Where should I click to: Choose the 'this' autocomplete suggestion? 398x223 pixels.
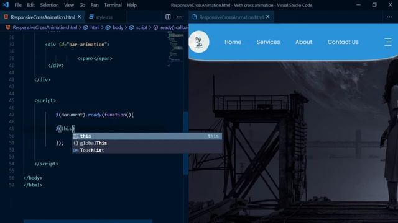pyautogui.click(x=147, y=136)
